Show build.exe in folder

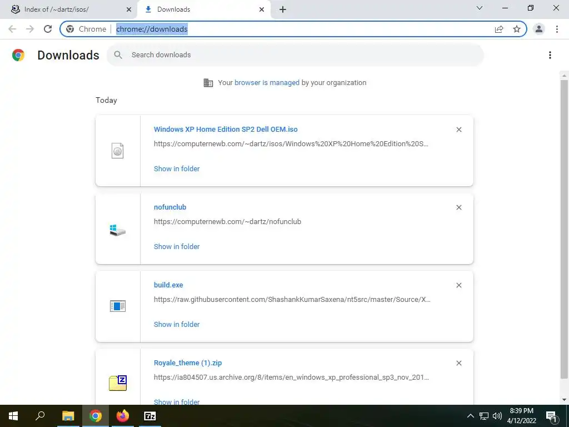click(177, 324)
